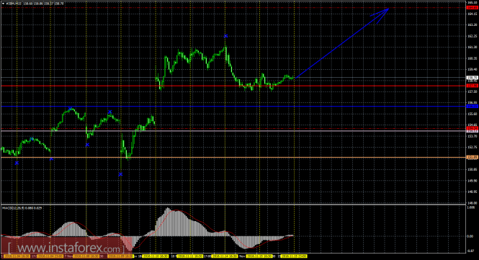Click the red 164.65 price label at top

tap(473, 8)
